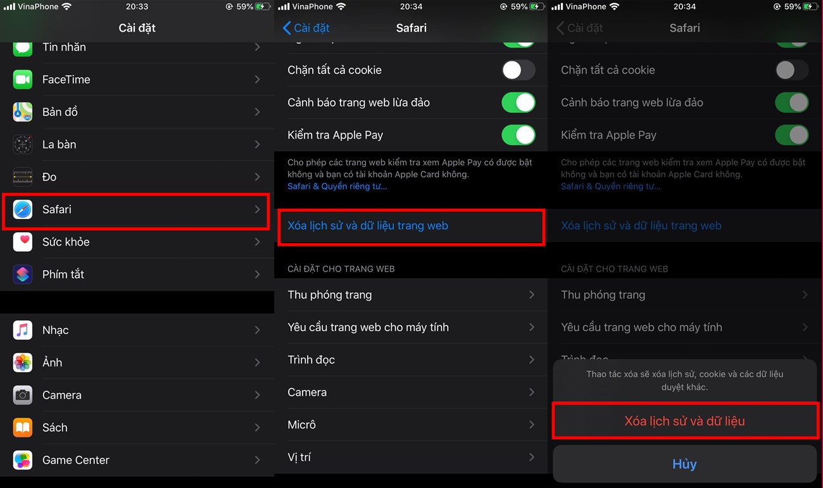Viewport: 823px width, 488px height.
Task: Tap the Sức khỏe health icon
Action: (x=23, y=242)
